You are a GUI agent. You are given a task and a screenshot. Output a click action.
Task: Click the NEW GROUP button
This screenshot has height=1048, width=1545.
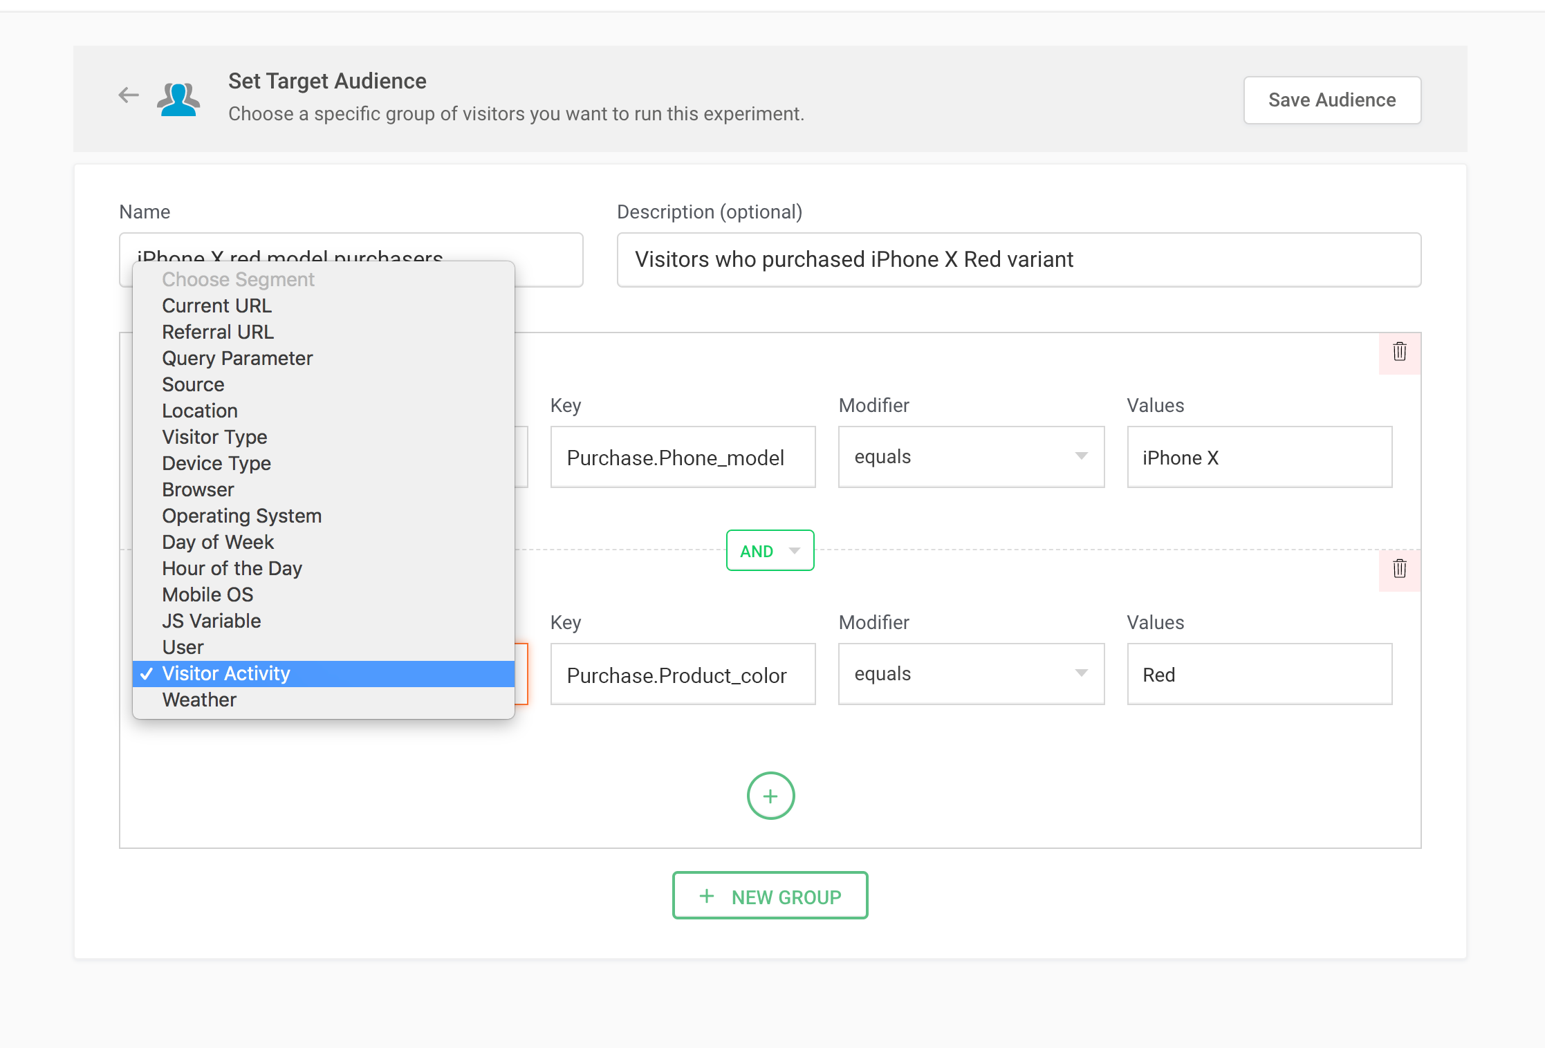tap(770, 896)
